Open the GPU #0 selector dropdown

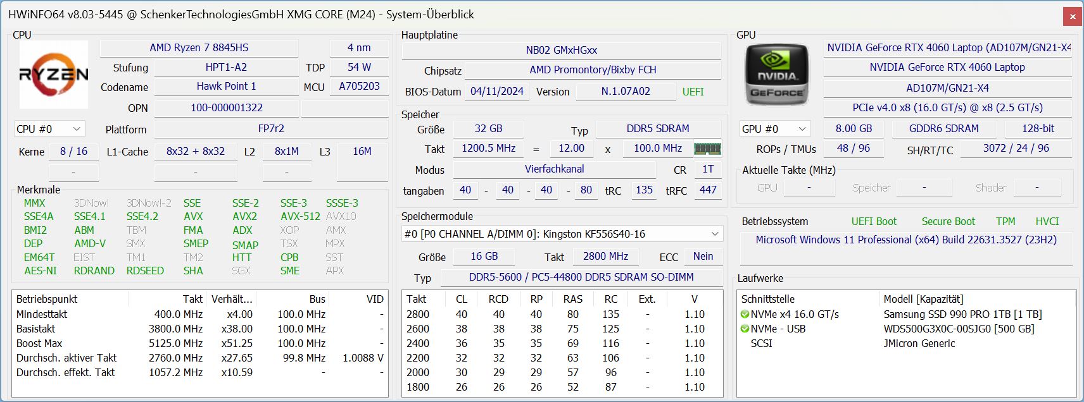[x=775, y=129]
